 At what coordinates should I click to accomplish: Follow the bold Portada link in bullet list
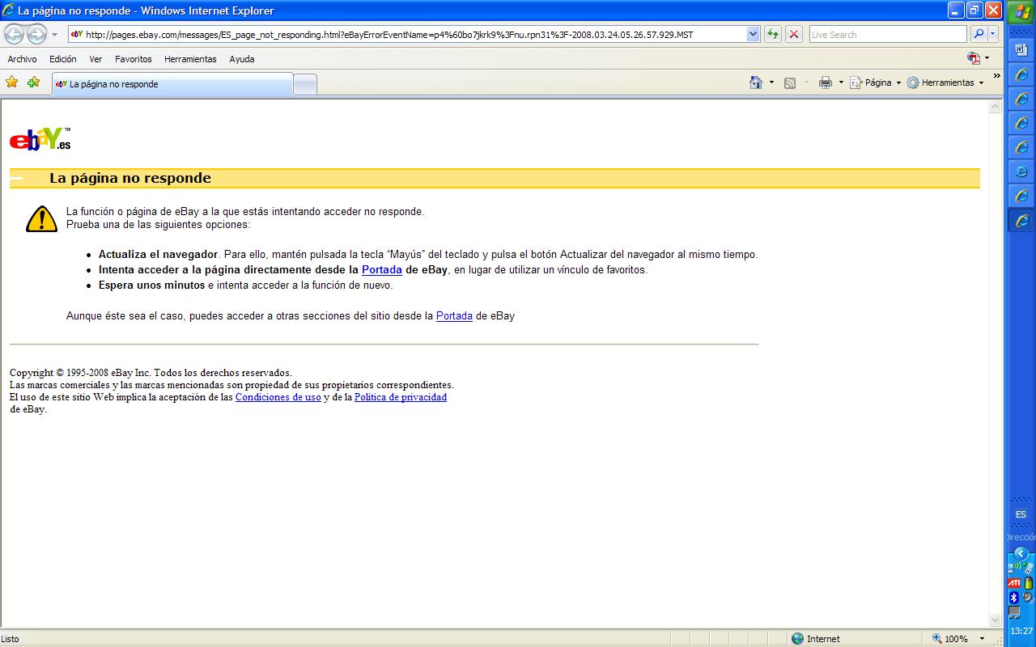pos(382,269)
